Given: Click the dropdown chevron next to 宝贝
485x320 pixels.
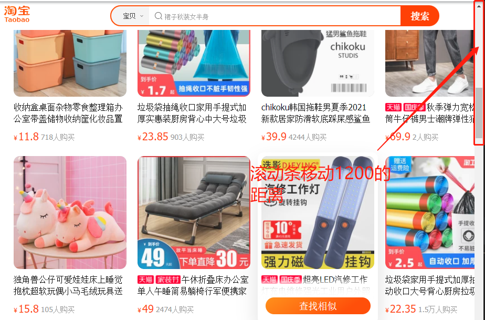Looking at the screenshot, I should point(142,16).
